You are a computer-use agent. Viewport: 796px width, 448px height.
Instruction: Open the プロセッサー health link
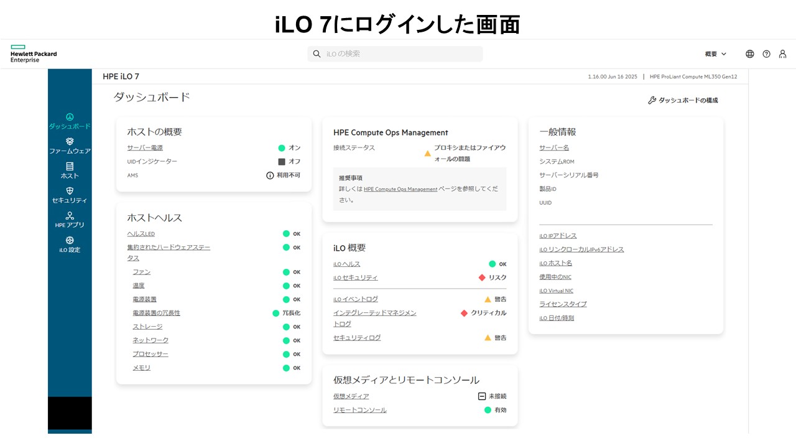150,354
